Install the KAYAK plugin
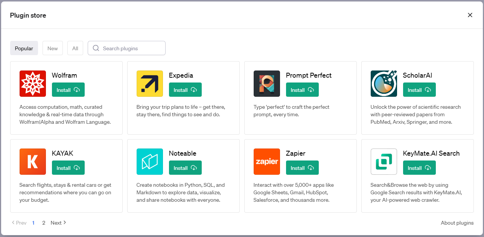Screen dimensions: 484x237 tap(68, 168)
